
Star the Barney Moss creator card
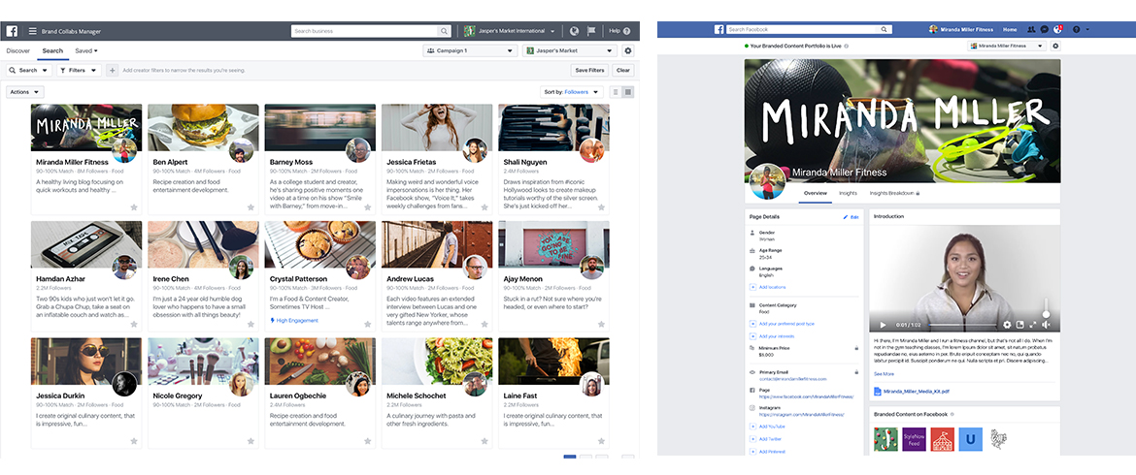(x=367, y=206)
